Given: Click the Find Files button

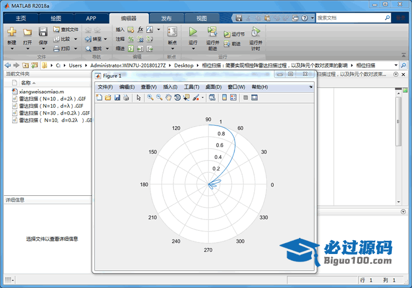Looking at the screenshot, I should (x=66, y=30).
